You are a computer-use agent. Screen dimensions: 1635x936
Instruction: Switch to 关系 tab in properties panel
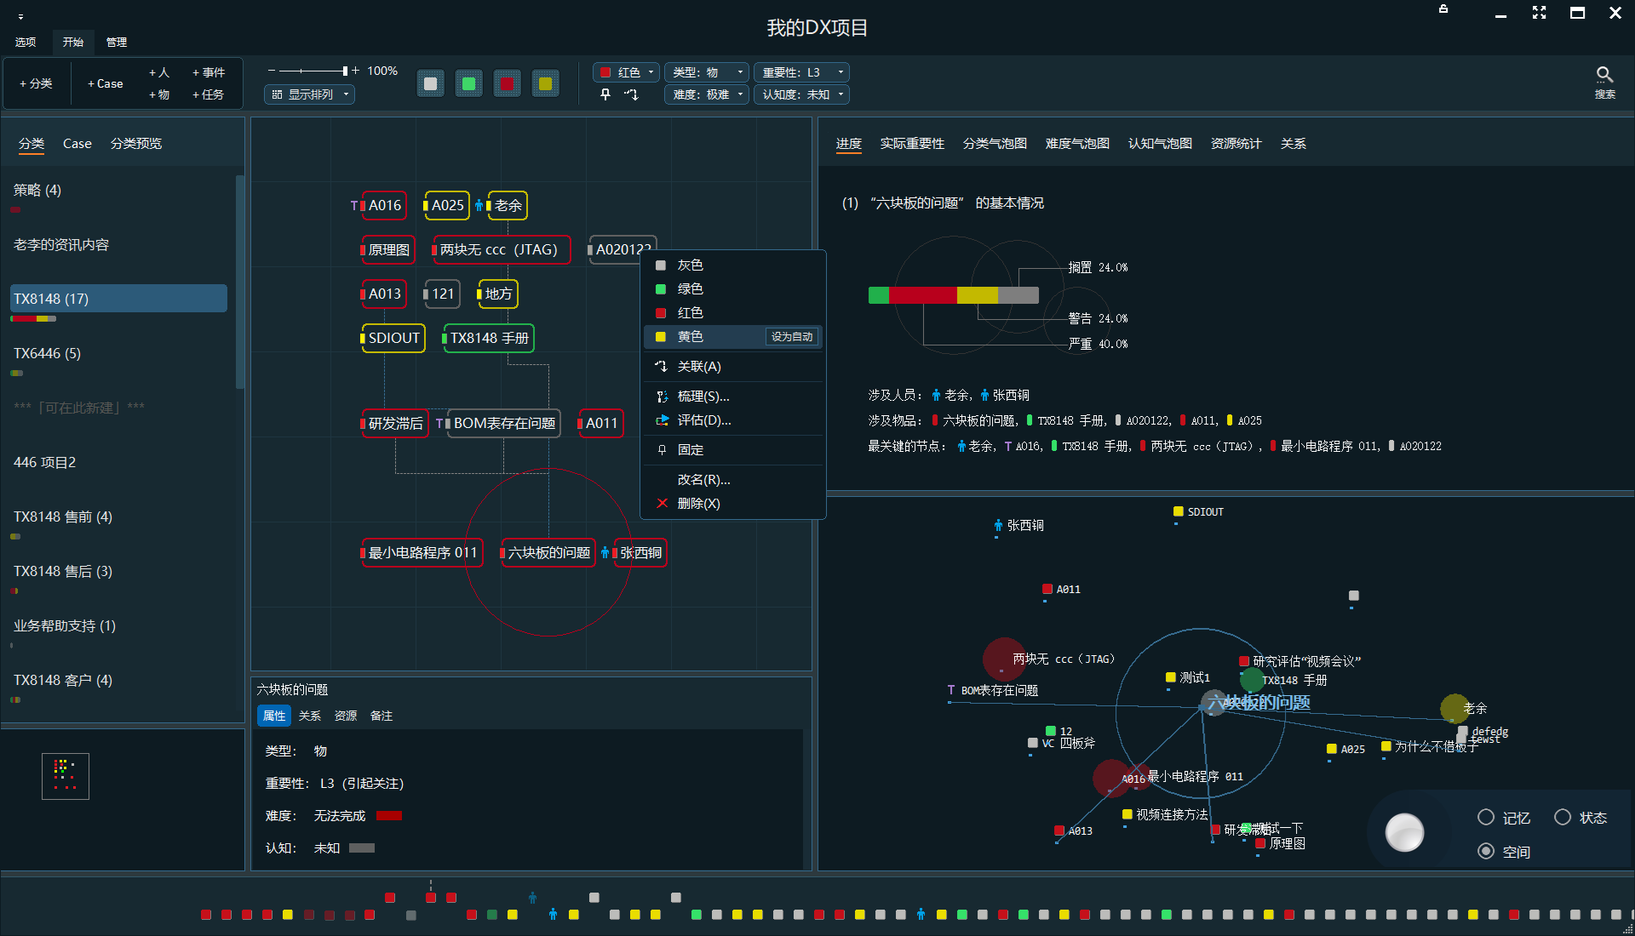(x=310, y=716)
